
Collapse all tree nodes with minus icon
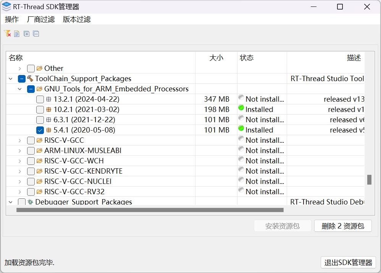pos(36,34)
